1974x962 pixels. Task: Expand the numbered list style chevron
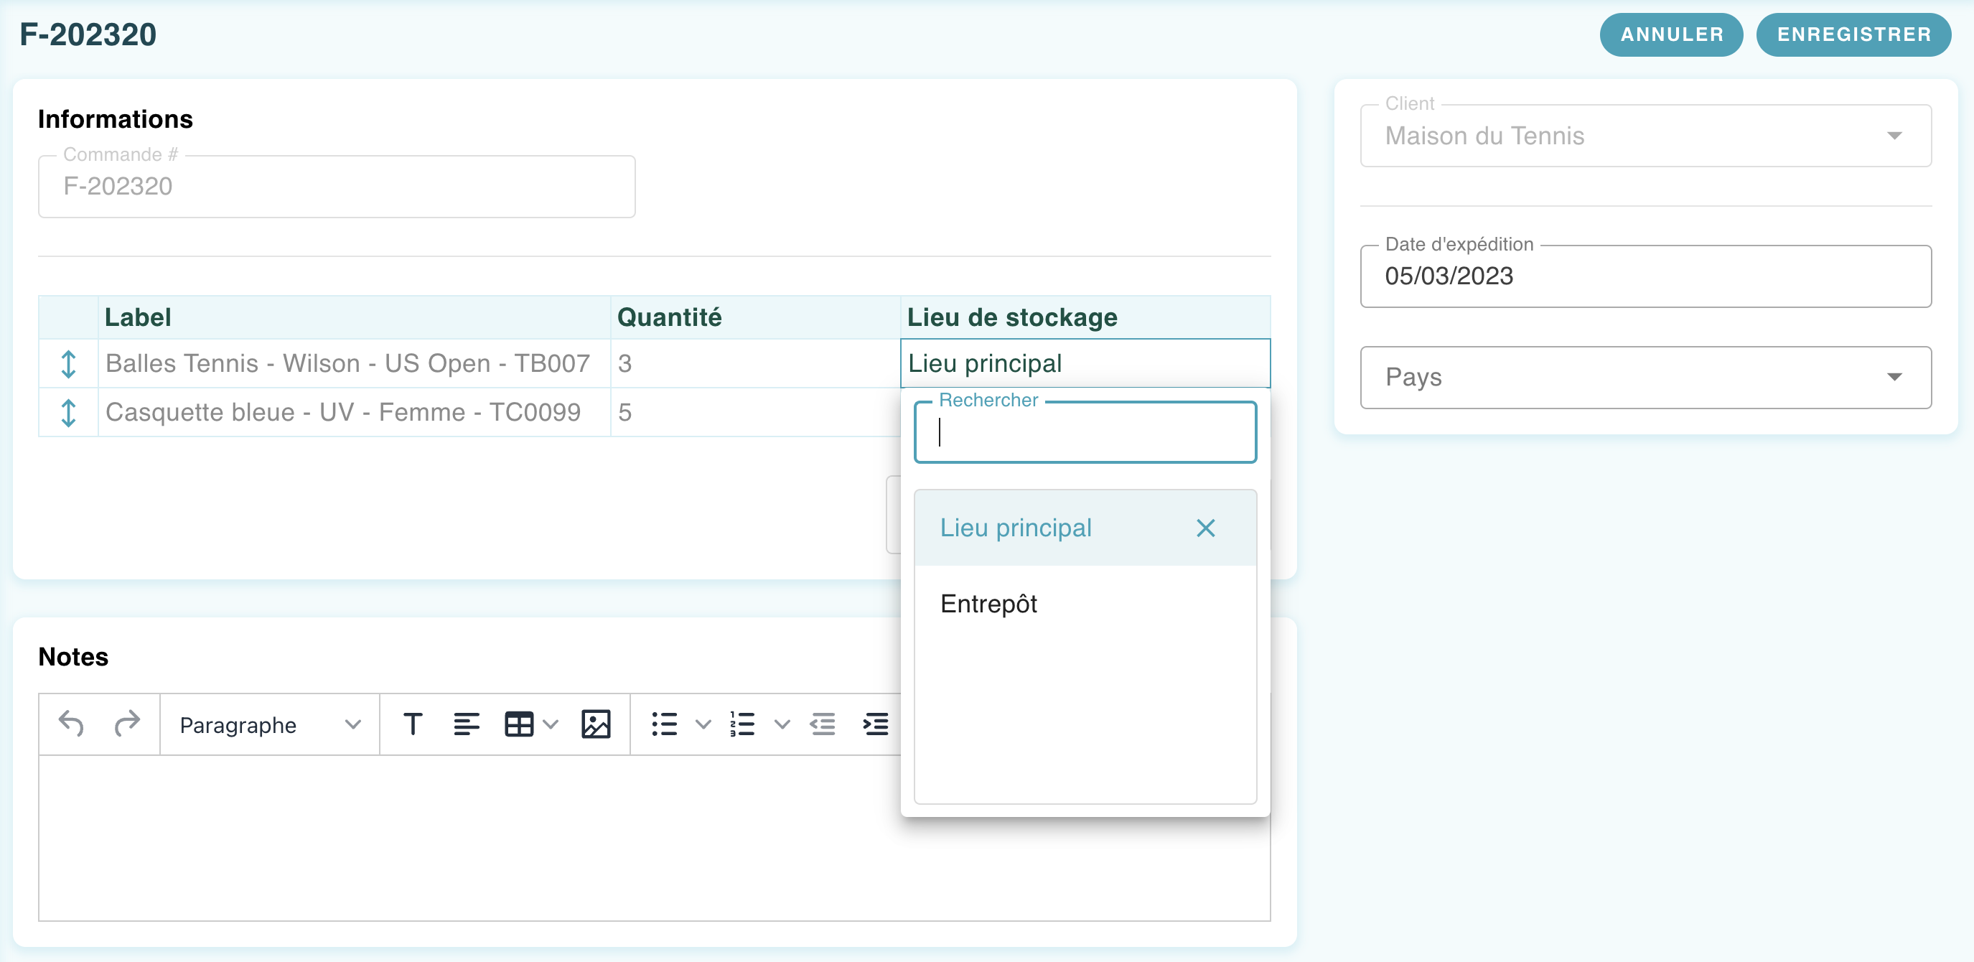[x=782, y=724]
